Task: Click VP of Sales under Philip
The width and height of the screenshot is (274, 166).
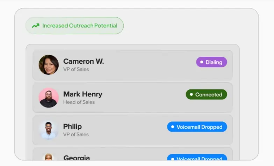Action: click(x=76, y=134)
